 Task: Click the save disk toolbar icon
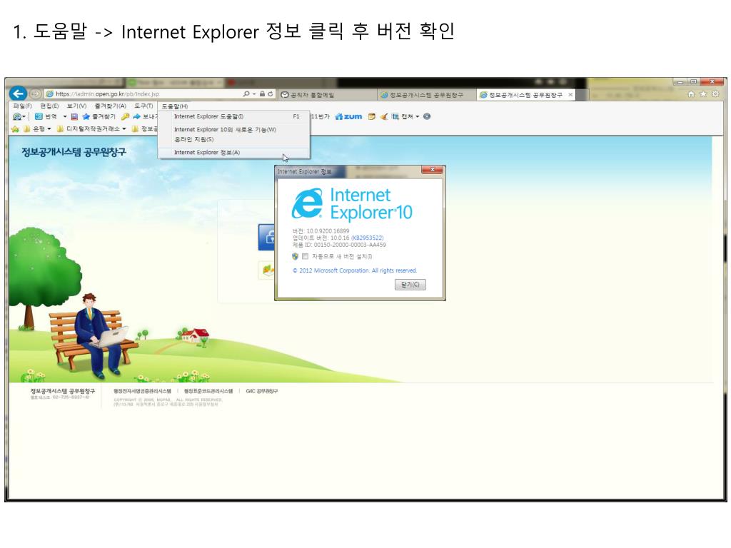pos(74,116)
